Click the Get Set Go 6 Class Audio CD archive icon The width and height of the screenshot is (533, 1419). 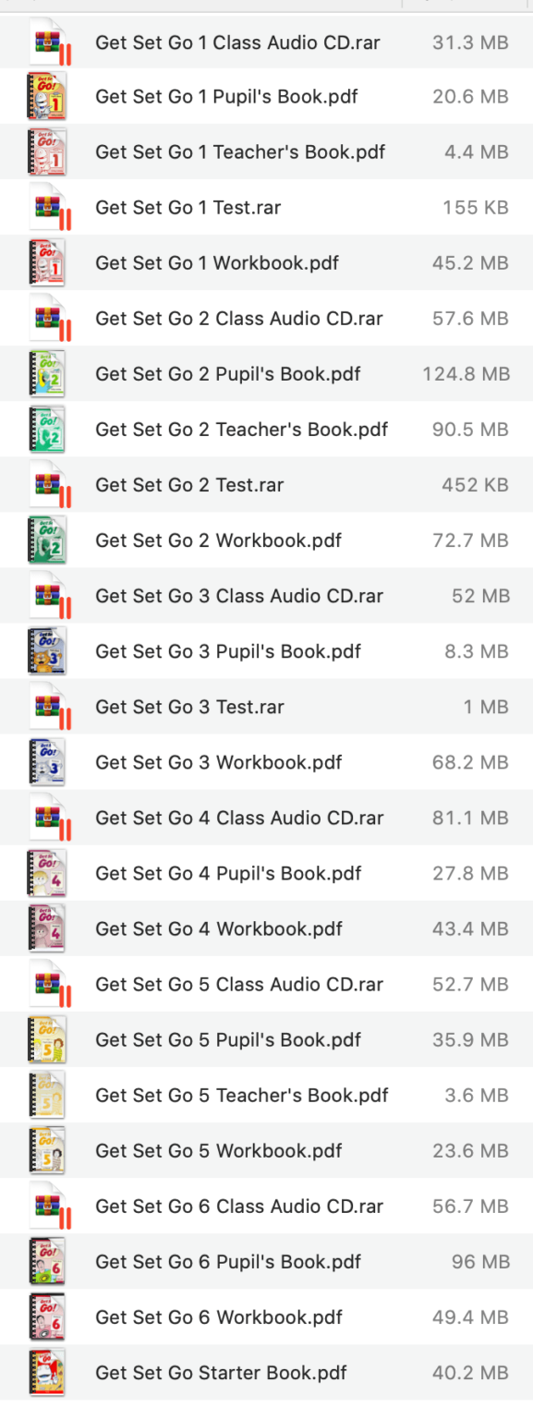coord(48,1206)
